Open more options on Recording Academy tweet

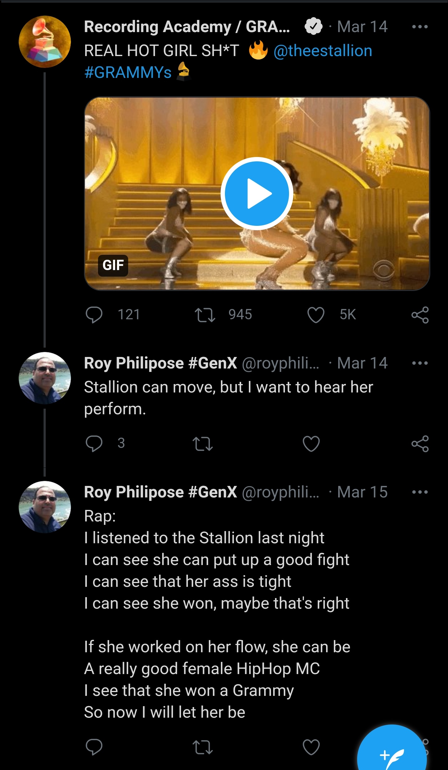420,27
